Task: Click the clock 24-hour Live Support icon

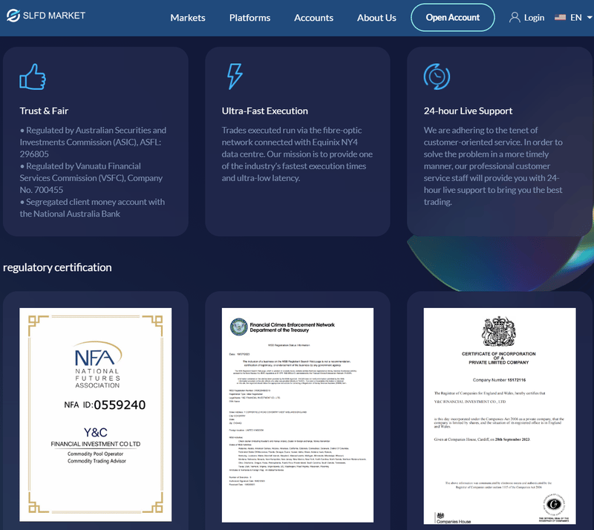Action: click(x=437, y=76)
